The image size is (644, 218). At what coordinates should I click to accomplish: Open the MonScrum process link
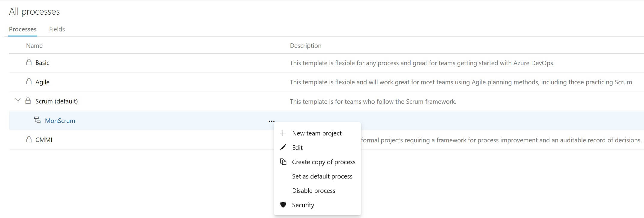pyautogui.click(x=60, y=121)
